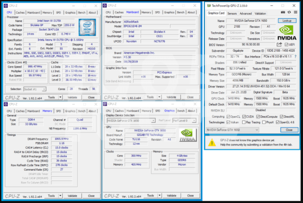Open the Tools dropdown arrow in Graphics window
This screenshot has width=303, height=203.
159,195
